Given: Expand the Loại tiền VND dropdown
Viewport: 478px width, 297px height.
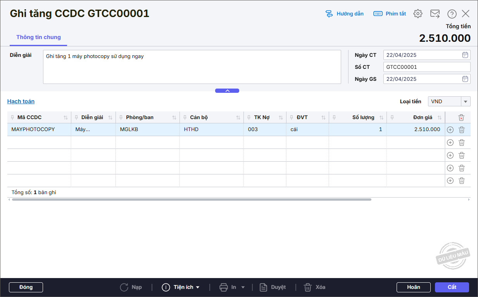Looking at the screenshot, I should [465, 101].
